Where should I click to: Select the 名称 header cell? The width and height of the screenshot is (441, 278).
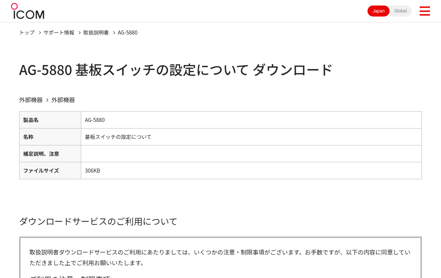50,137
